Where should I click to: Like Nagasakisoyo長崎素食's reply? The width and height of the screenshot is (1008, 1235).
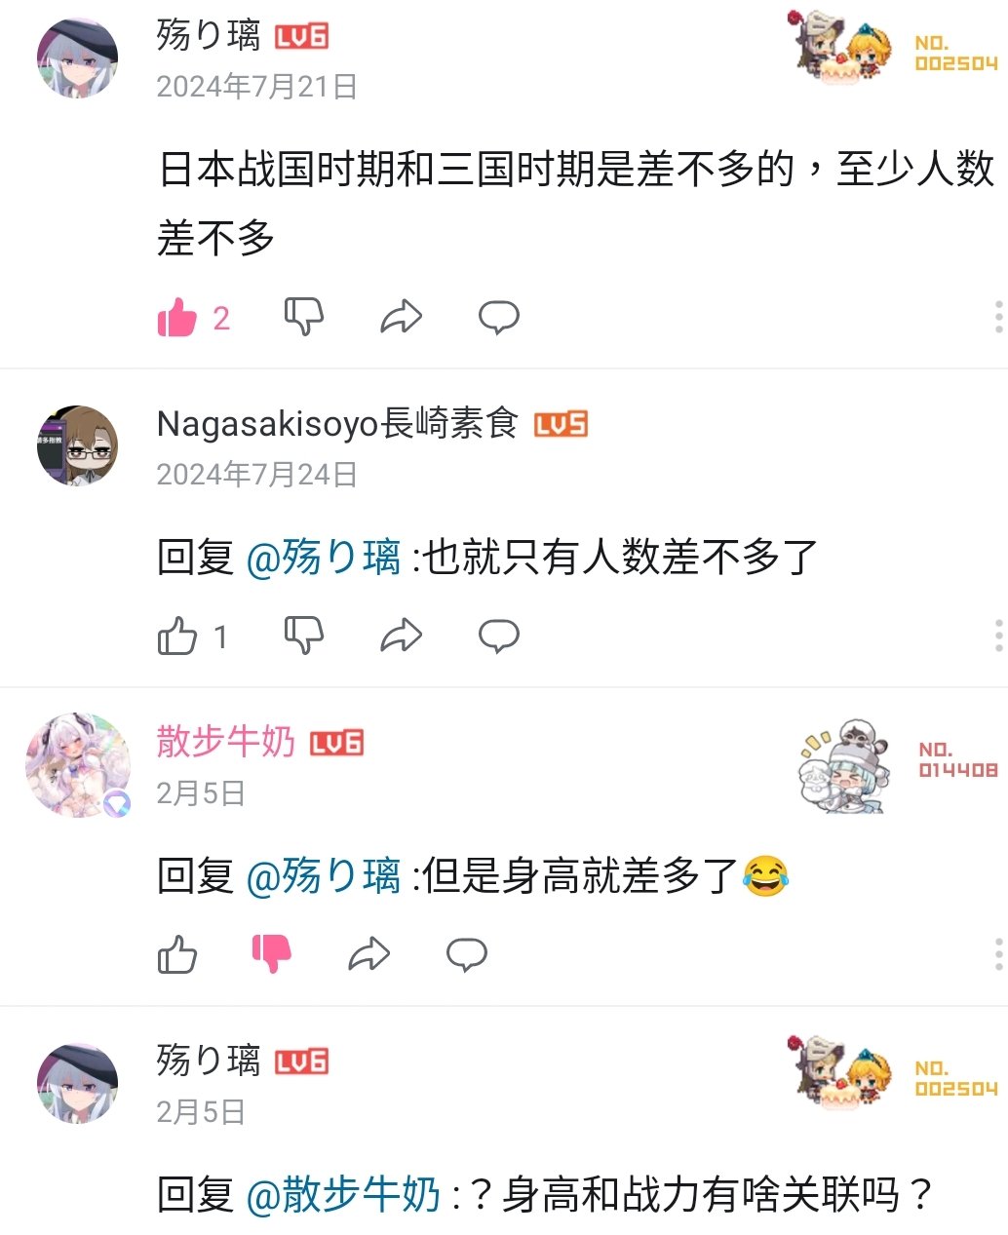click(x=177, y=636)
